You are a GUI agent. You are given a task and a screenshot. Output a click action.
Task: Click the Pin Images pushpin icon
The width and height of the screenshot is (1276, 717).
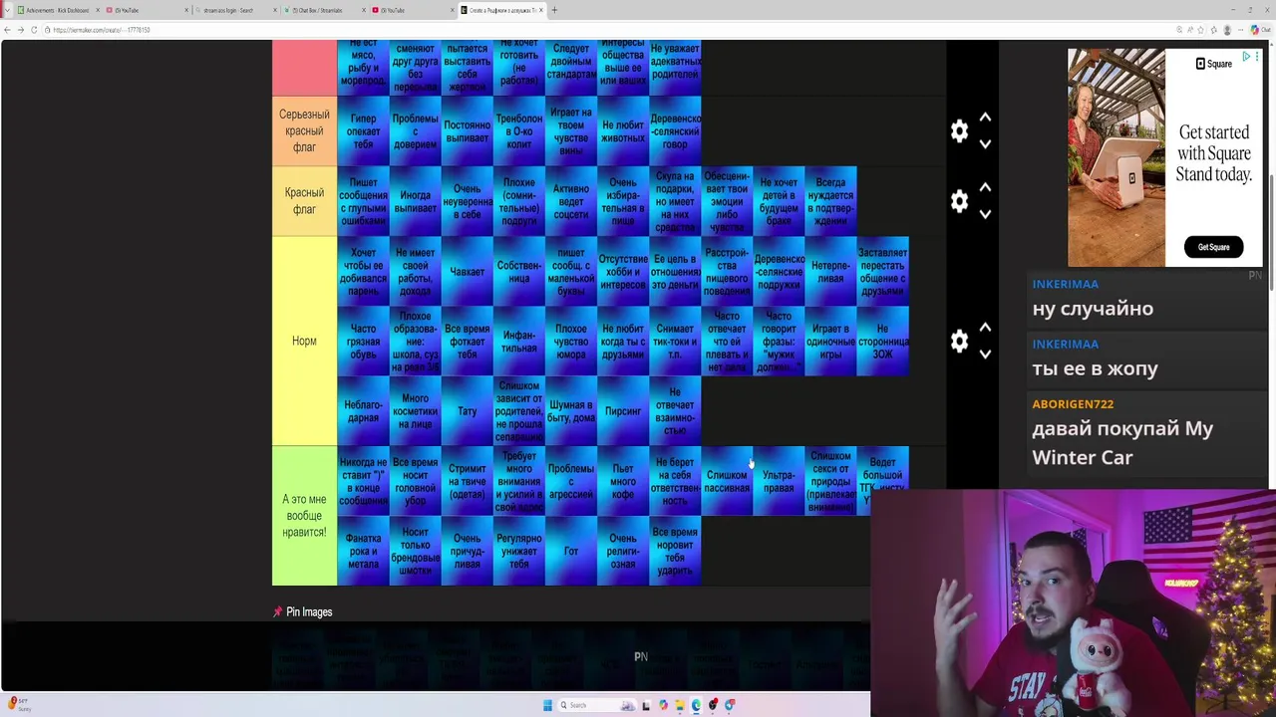coord(278,611)
